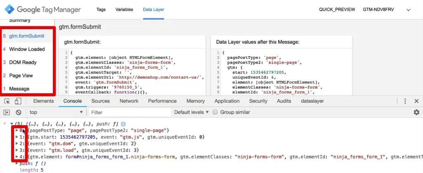Click 'Data Layer values after this Message:' title
Viewport: 423px width, 173px height.
pyautogui.click(x=258, y=42)
